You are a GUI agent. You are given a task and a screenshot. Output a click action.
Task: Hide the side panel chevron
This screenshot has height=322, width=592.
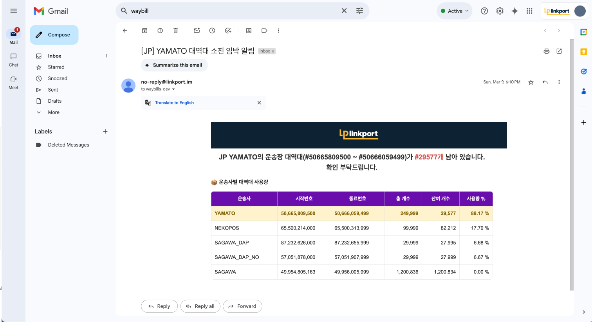click(584, 312)
